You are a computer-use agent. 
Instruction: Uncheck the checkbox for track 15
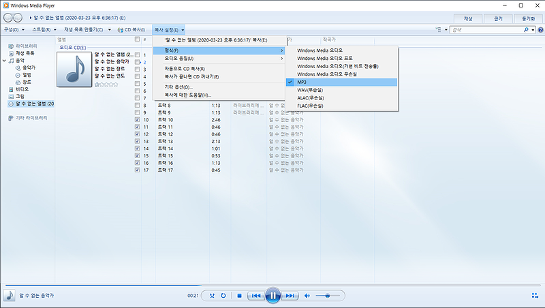pyautogui.click(x=137, y=155)
